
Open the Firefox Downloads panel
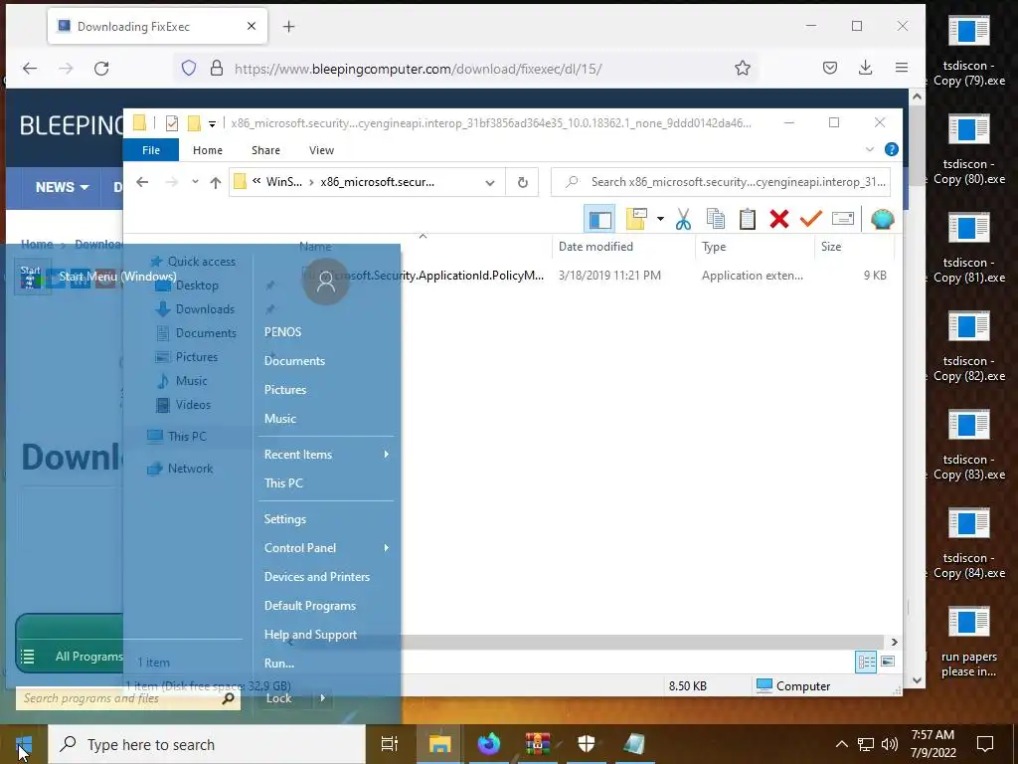tap(866, 68)
